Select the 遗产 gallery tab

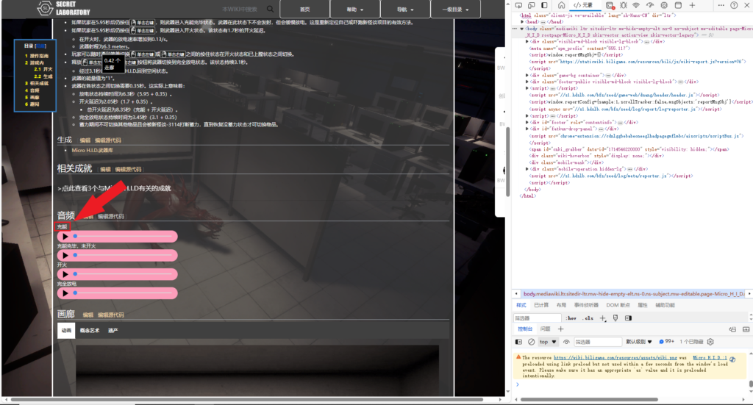[113, 331]
